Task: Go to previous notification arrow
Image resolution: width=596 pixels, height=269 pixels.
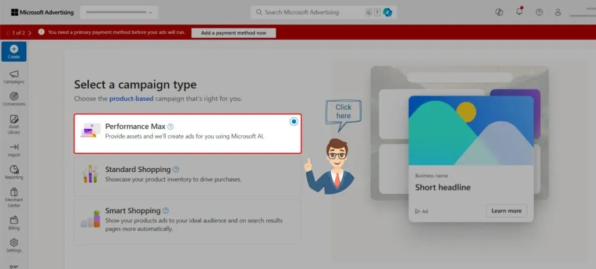Action: 7,33
